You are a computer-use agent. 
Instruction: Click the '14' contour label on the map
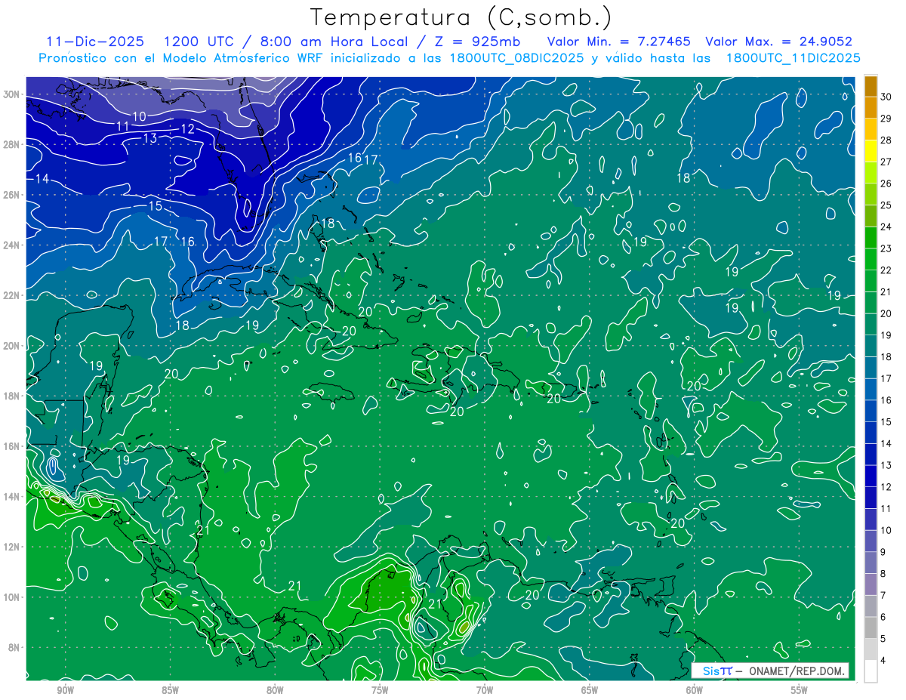[x=42, y=179]
